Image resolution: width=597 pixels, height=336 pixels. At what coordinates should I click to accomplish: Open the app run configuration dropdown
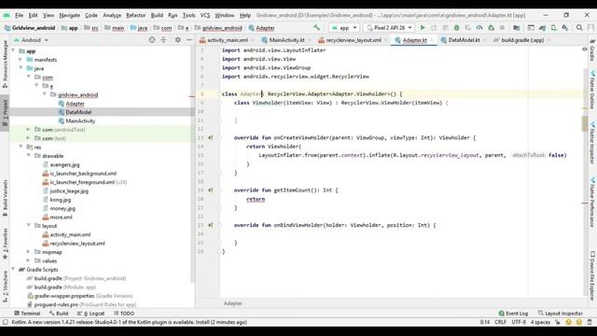[344, 28]
